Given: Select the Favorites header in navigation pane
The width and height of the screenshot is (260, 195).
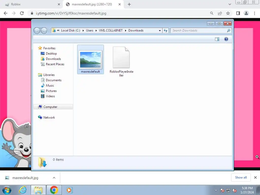Looking at the screenshot, I should 49,48.
